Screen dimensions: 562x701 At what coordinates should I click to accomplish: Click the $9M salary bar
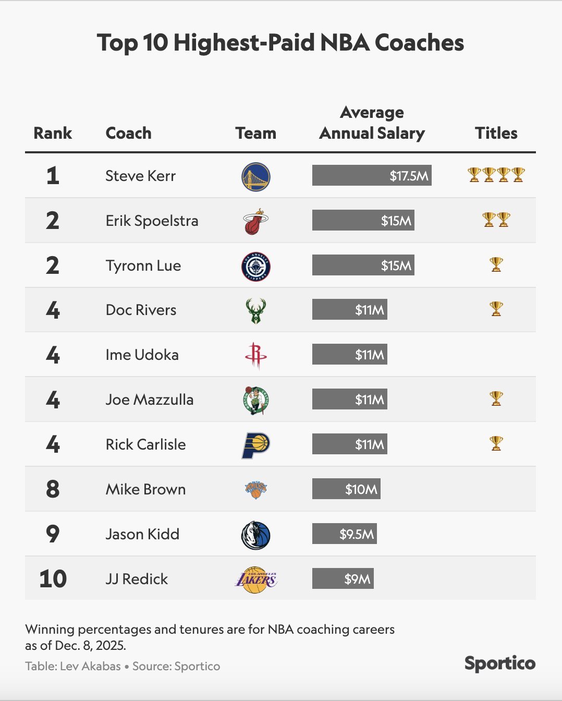point(343,579)
